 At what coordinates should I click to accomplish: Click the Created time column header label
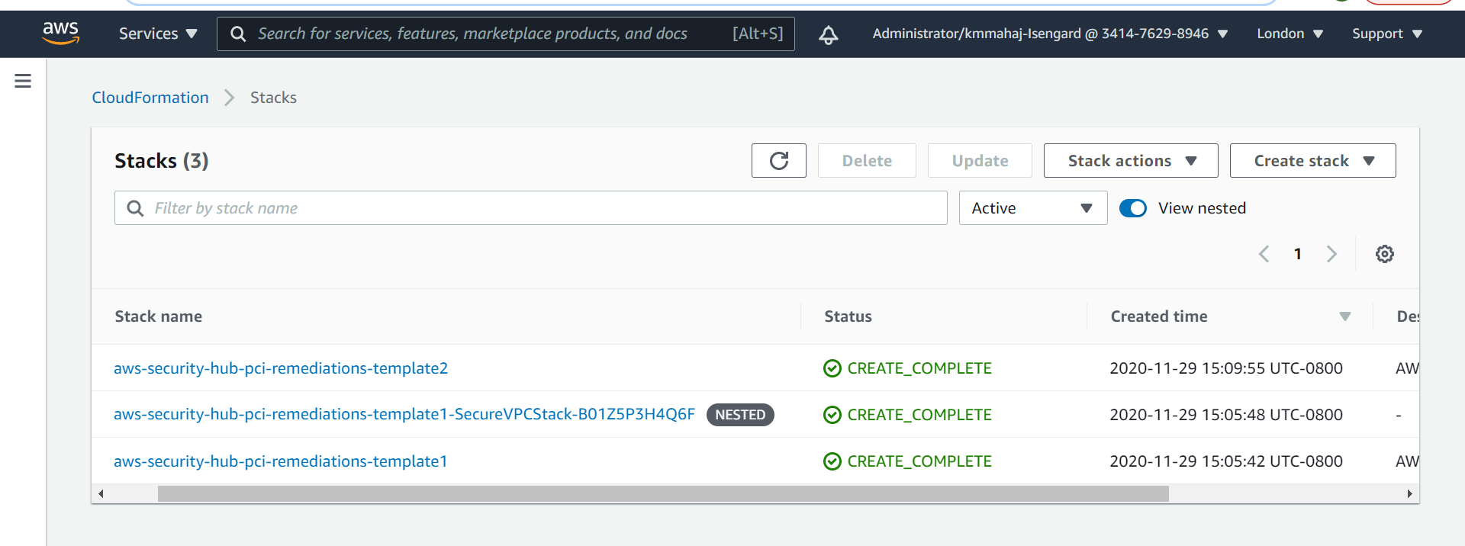(x=1159, y=316)
